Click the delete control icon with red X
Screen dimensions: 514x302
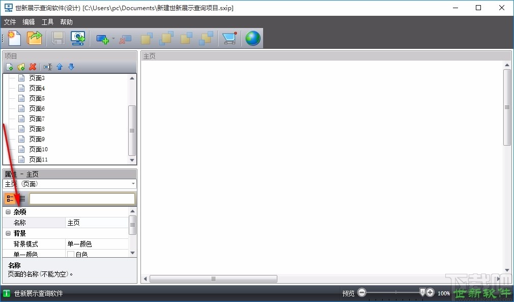(x=125, y=39)
